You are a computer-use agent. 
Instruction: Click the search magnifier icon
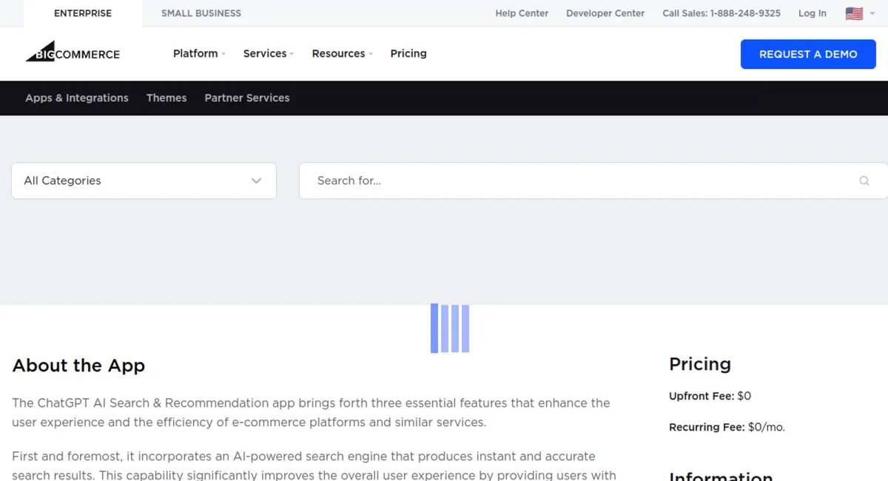click(x=864, y=181)
